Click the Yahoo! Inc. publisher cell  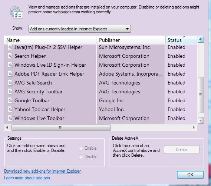[x=112, y=109]
